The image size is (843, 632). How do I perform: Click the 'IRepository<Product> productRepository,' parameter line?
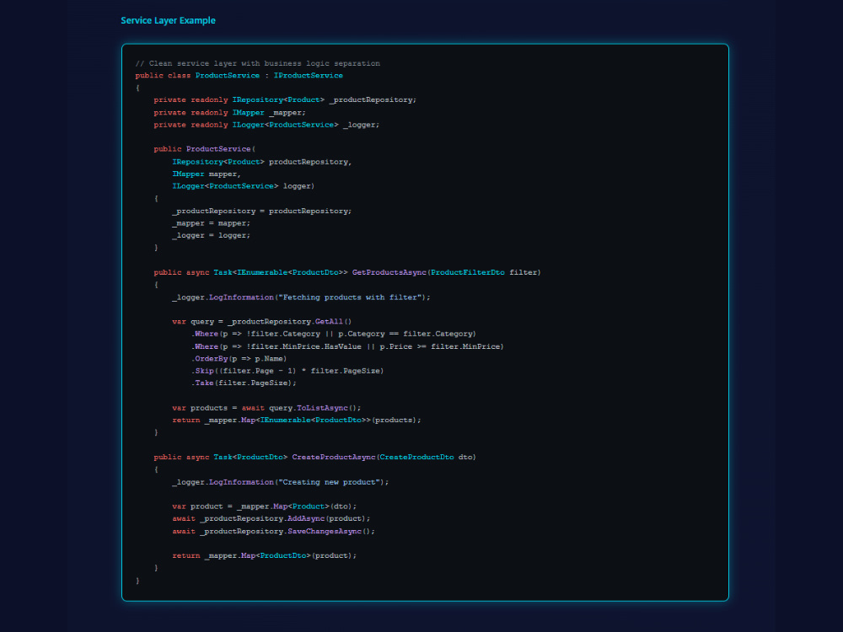coord(262,162)
